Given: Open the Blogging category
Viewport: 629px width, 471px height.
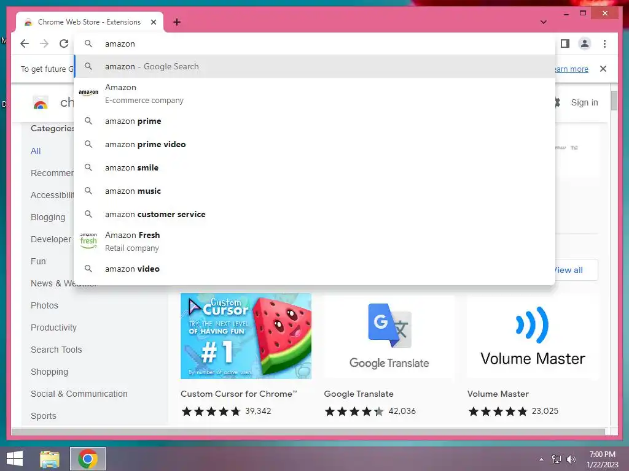Looking at the screenshot, I should pyautogui.click(x=48, y=217).
